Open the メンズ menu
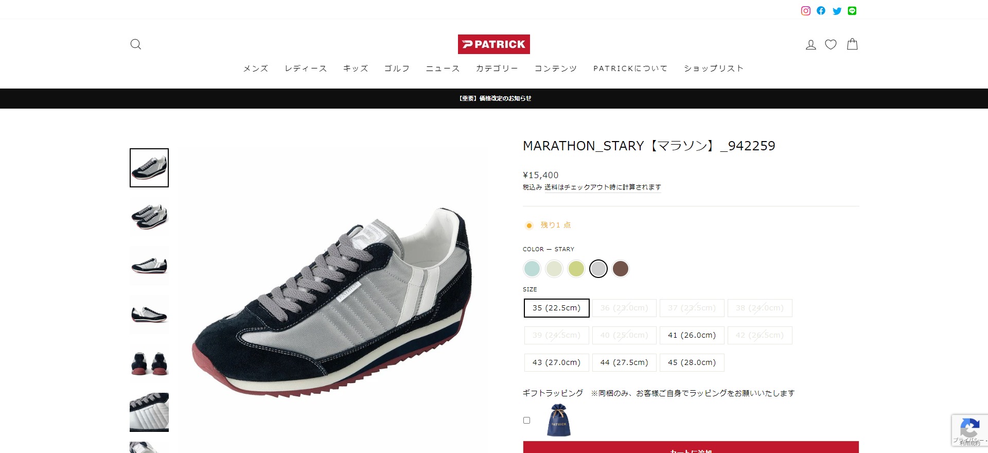Image resolution: width=988 pixels, height=453 pixels. (256, 68)
